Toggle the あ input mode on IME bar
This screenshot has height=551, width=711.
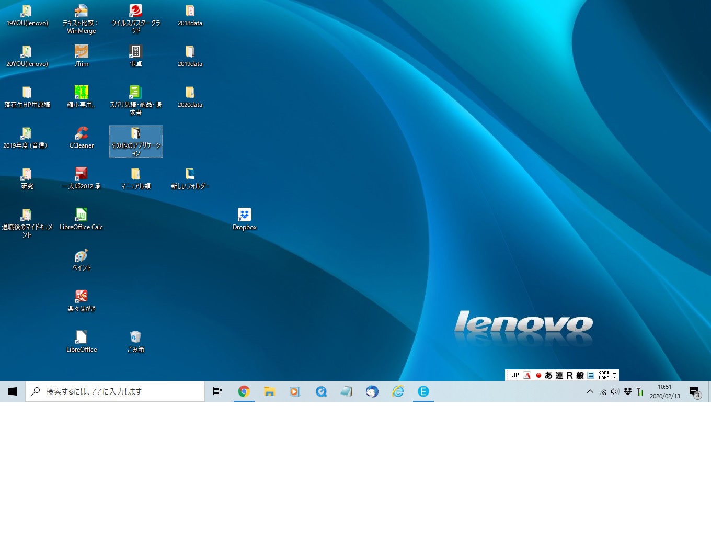click(548, 375)
